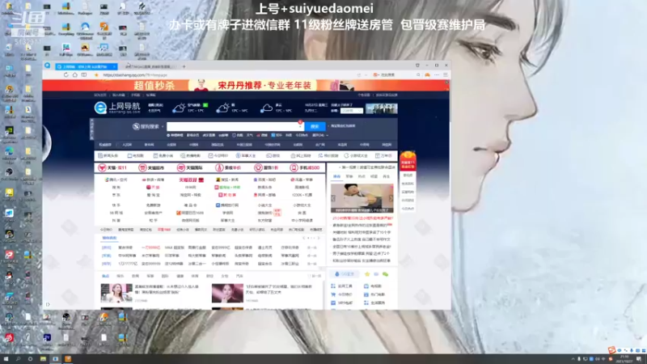Open the sidebar carousel image
Viewport: 647px width, 364px height.
tap(362, 198)
